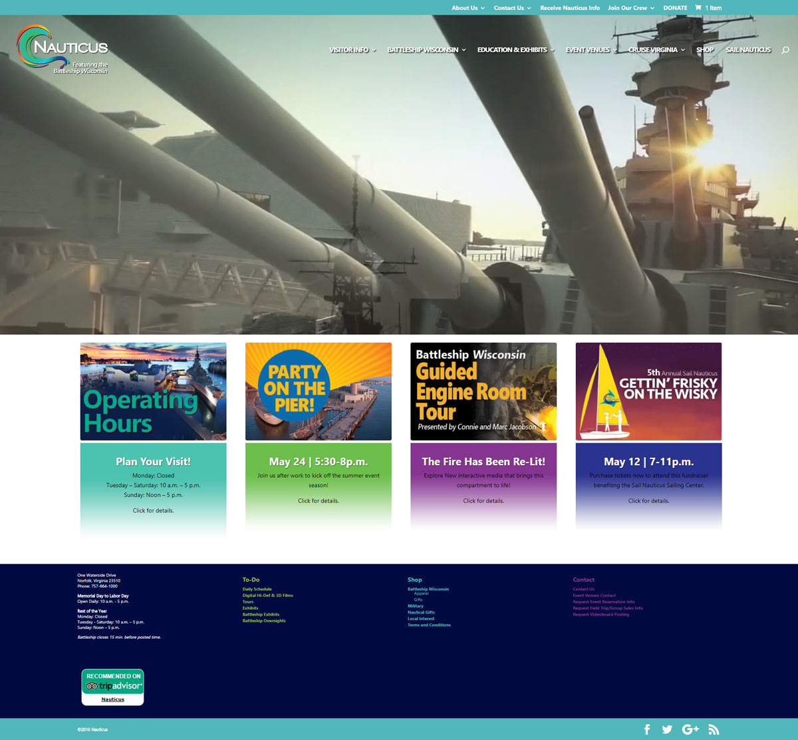798x740 pixels.
Task: Open the Tours footer link
Action: [248, 602]
